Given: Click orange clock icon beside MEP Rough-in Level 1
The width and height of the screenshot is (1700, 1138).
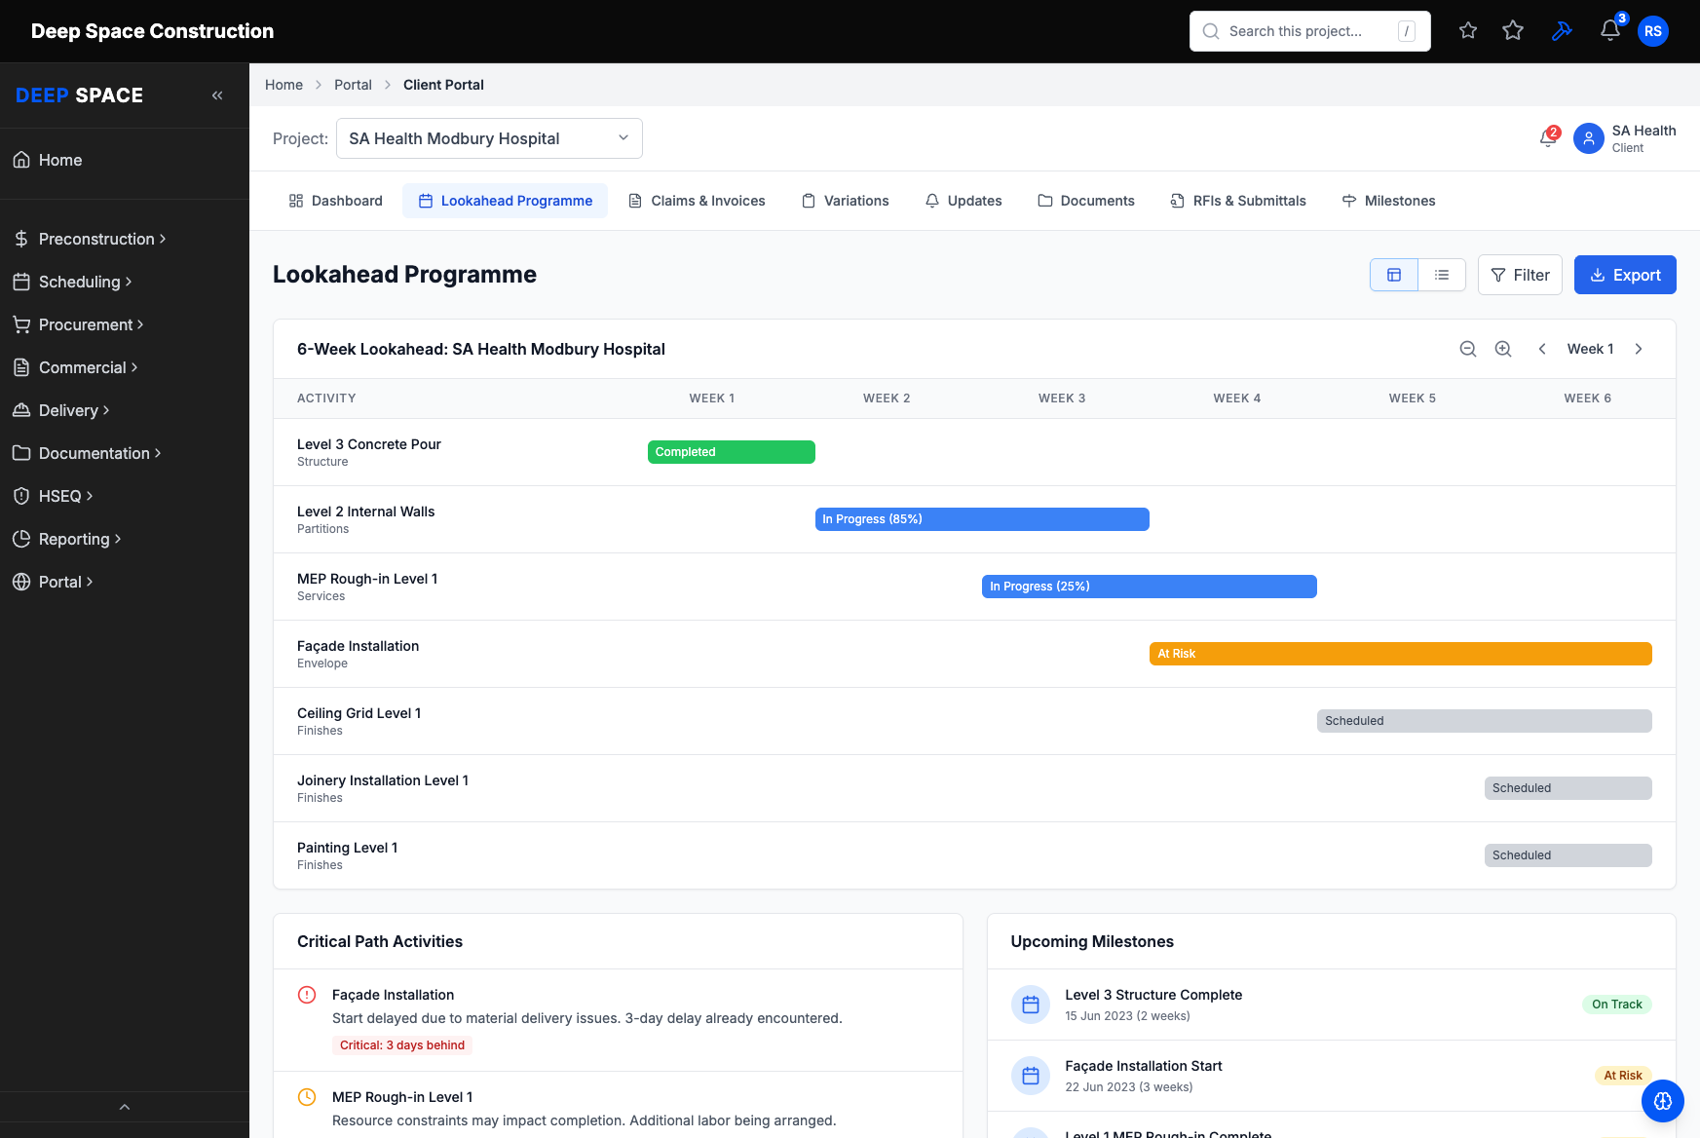Looking at the screenshot, I should (307, 1097).
